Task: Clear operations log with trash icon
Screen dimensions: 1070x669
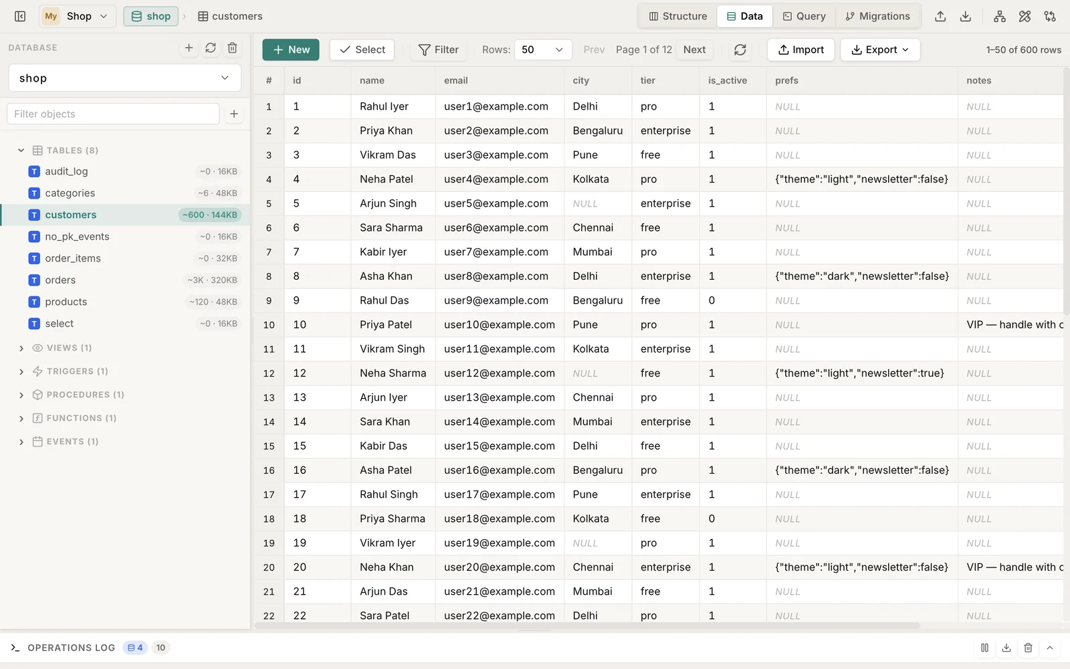Action: click(1028, 648)
